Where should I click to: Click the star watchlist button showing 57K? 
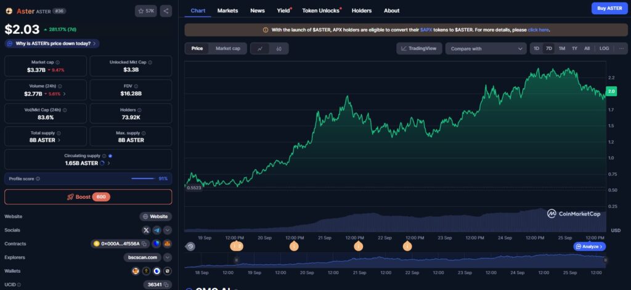[x=146, y=11]
